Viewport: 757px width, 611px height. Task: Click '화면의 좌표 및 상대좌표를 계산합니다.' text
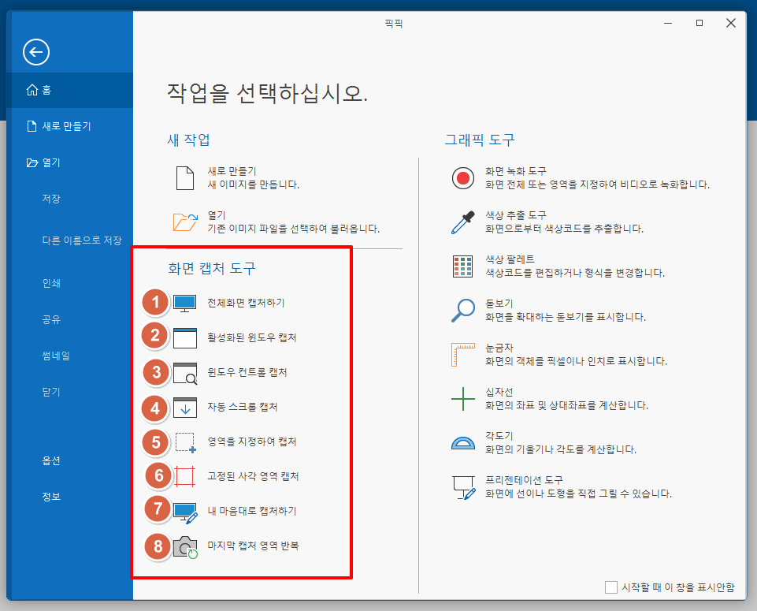[567, 405]
